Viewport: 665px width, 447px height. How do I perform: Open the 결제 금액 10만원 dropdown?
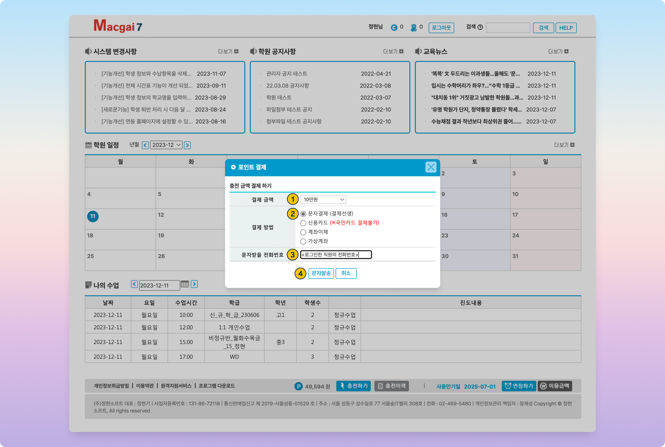323,199
